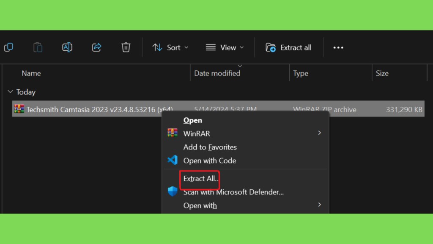Sort files by the Size column
433x244 pixels.
point(382,73)
